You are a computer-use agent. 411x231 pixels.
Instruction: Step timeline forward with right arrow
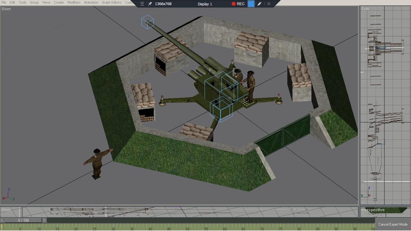pyautogui.click(x=44, y=220)
